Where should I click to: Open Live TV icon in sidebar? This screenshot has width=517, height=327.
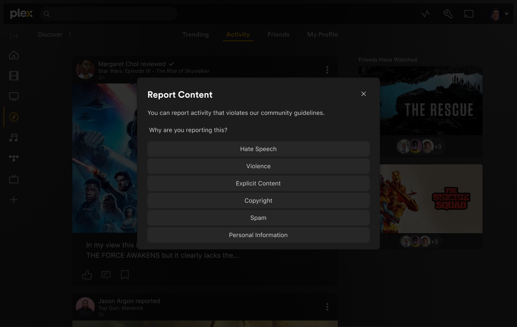point(14,179)
